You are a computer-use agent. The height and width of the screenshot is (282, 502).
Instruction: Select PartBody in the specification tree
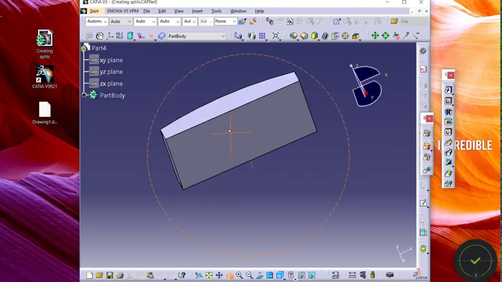tap(112, 95)
